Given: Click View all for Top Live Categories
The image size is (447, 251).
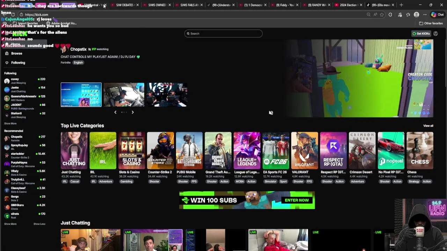Looking at the screenshot, I should tap(428, 126).
